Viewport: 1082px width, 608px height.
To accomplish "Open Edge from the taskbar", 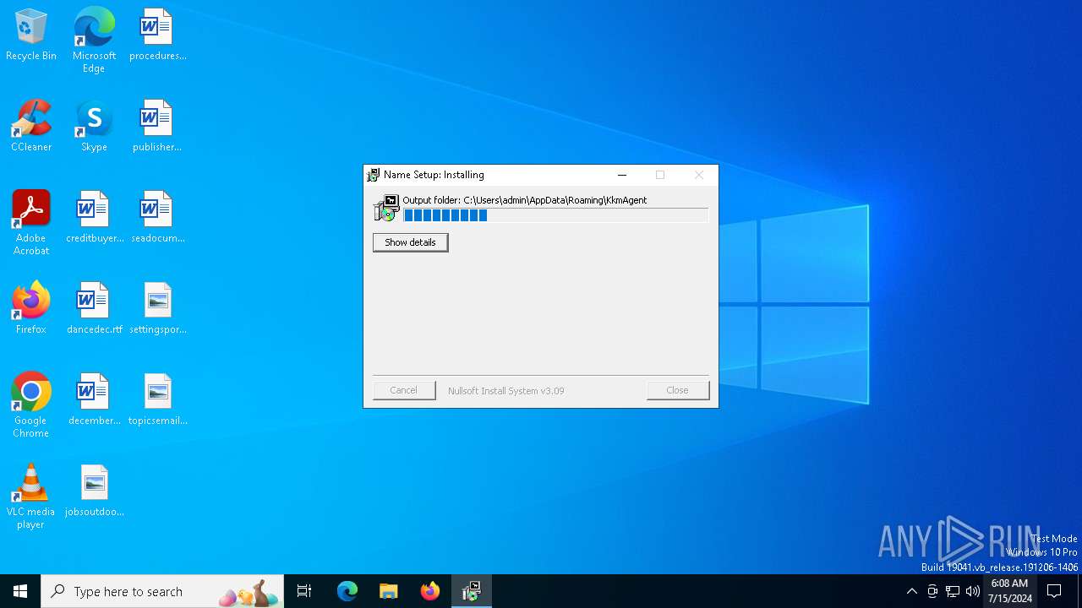I will pyautogui.click(x=347, y=591).
